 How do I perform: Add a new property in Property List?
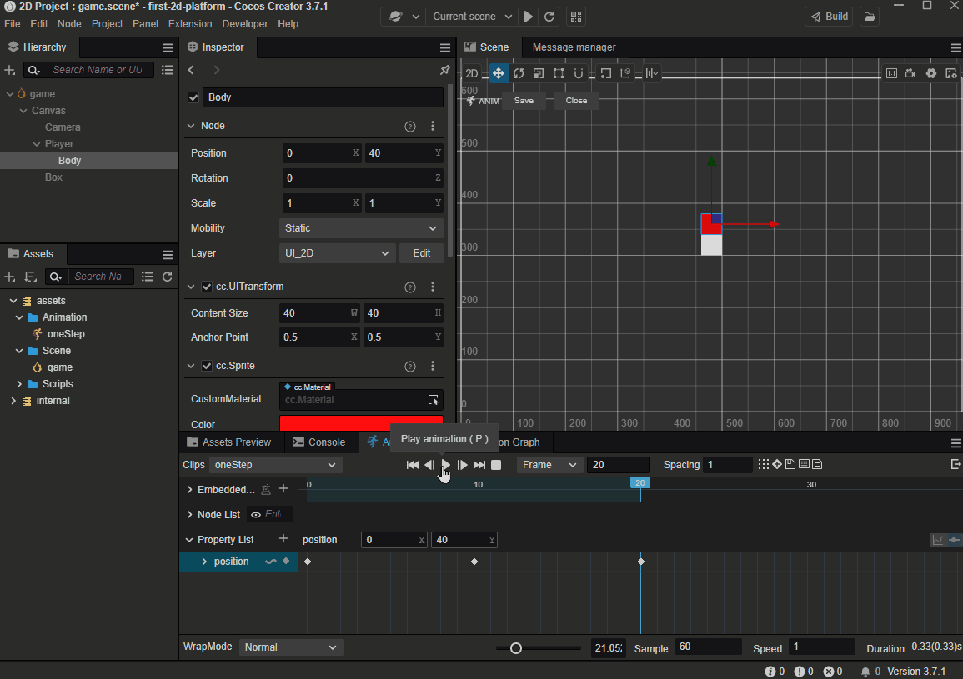[x=283, y=539]
